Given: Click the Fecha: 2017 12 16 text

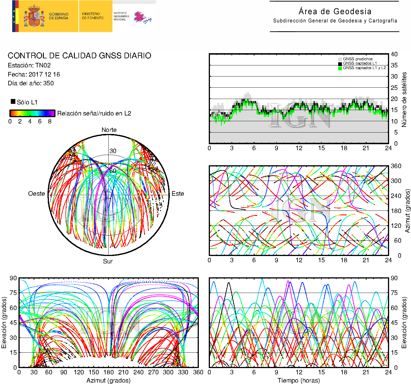Looking at the screenshot, I should click(x=34, y=75).
